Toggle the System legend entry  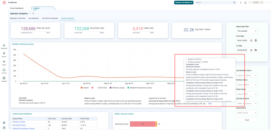85,88
